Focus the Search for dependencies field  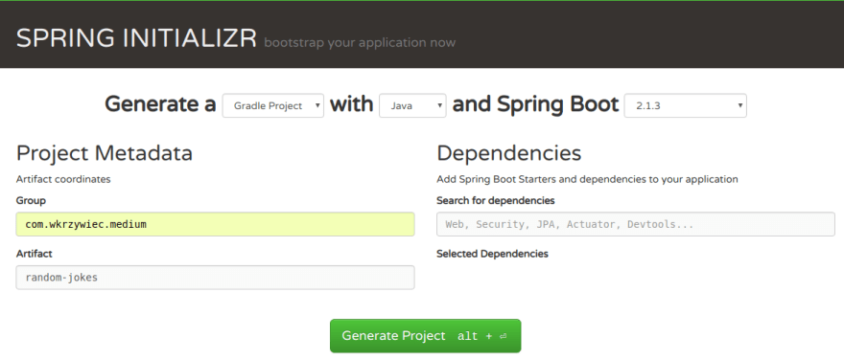[636, 224]
